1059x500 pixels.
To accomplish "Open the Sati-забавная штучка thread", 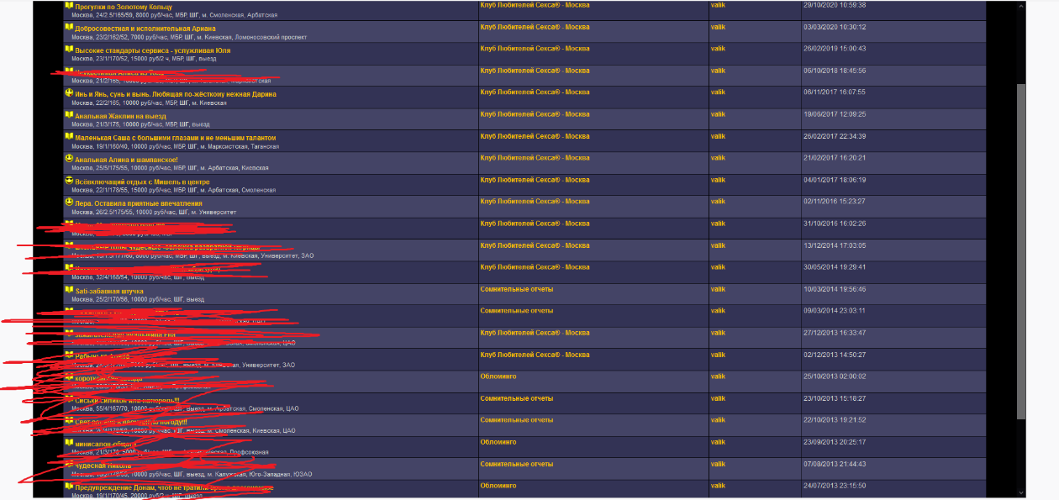I will [109, 291].
